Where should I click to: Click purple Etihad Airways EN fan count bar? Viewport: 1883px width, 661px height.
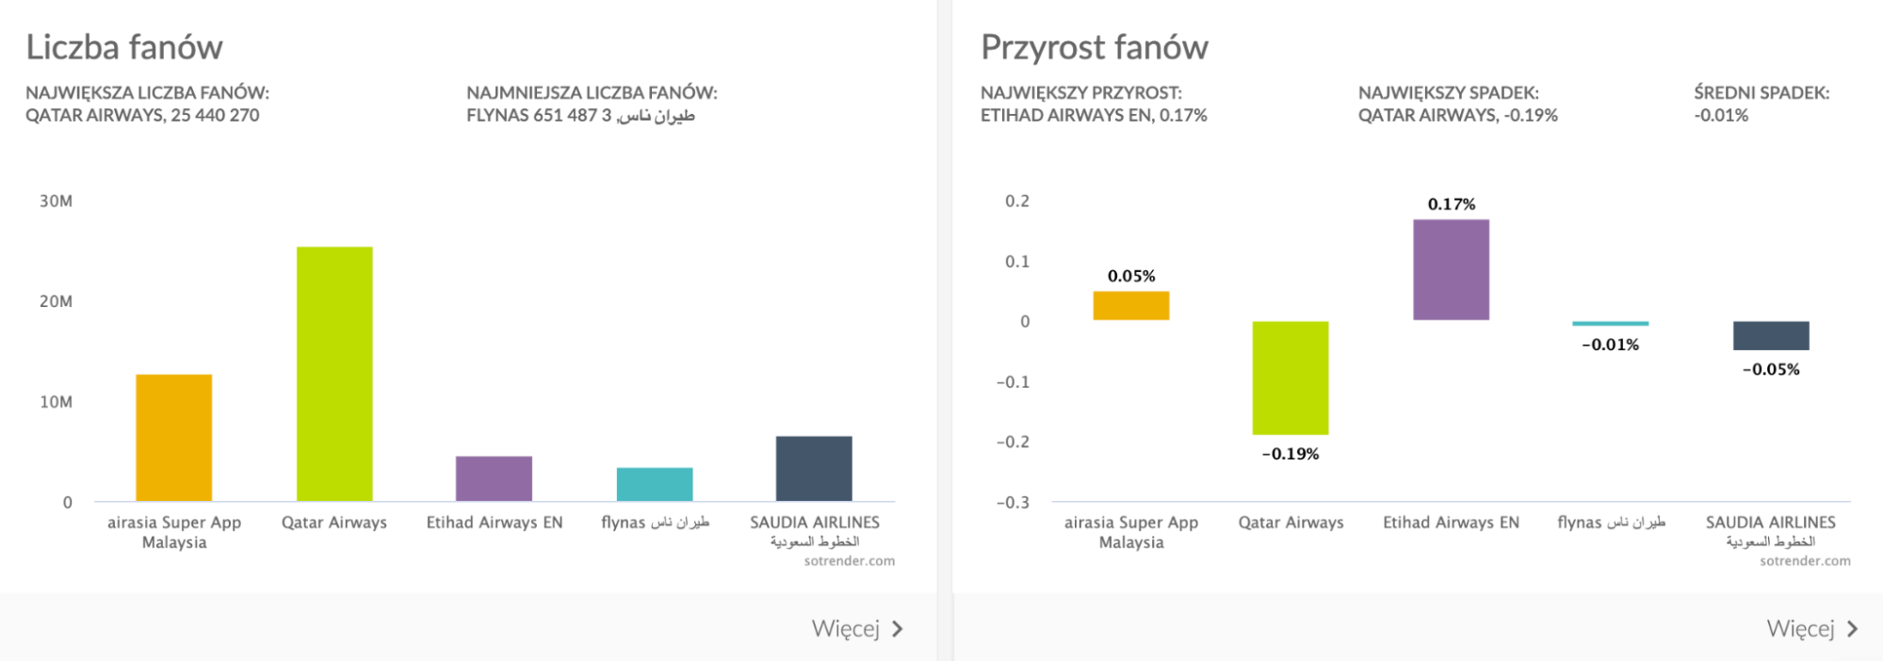494,478
